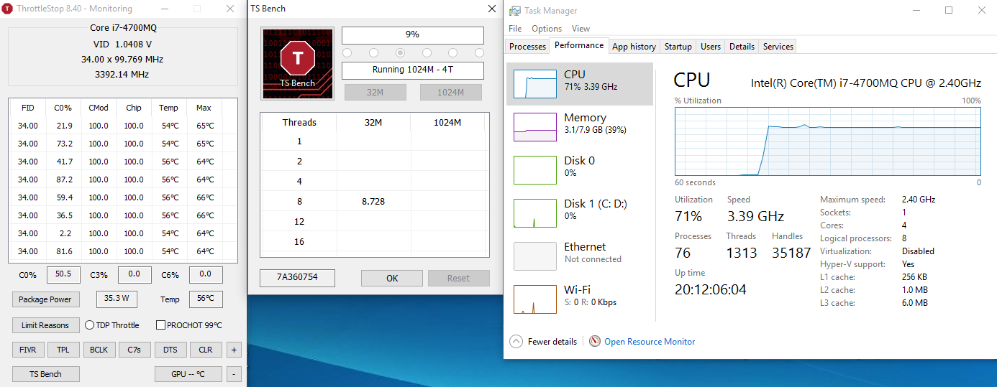Click the 7A360754 checksum field
Image resolution: width=997 pixels, height=387 pixels.
[297, 277]
